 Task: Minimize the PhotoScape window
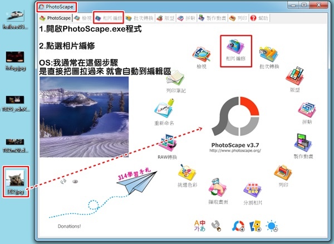pyautogui.click(x=293, y=5)
